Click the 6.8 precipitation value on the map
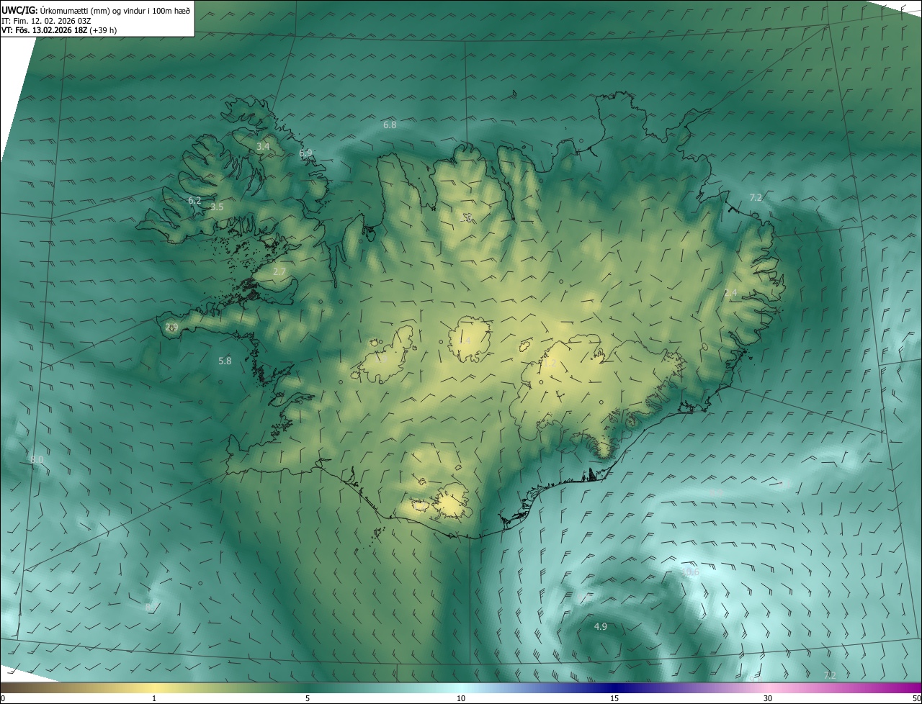Screen dimensions: 922x704 390,125
